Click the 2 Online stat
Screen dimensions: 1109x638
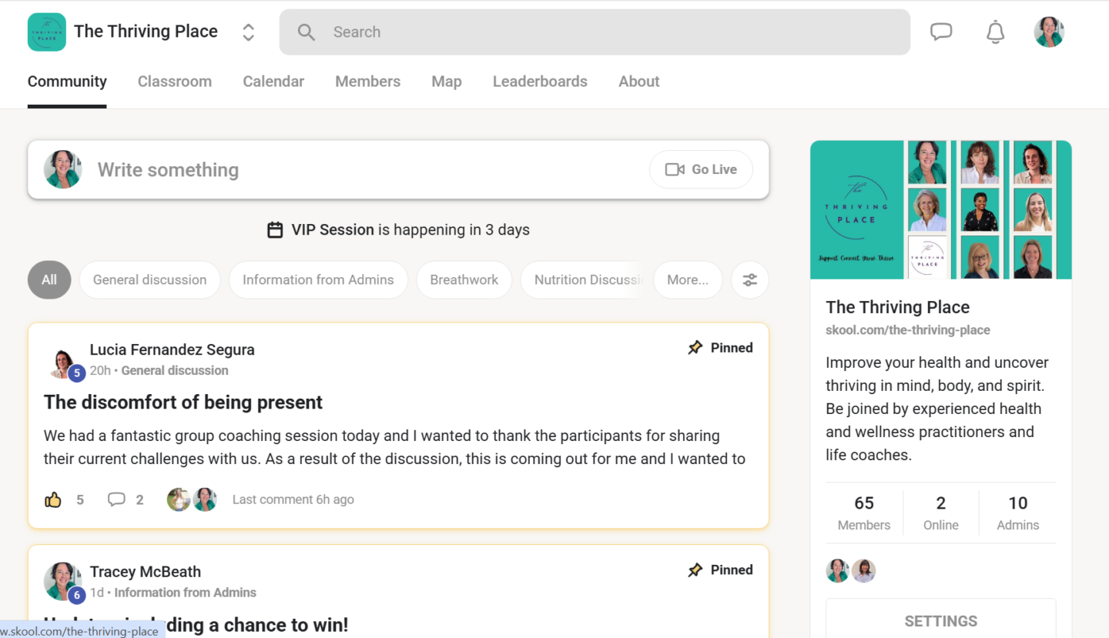point(941,513)
